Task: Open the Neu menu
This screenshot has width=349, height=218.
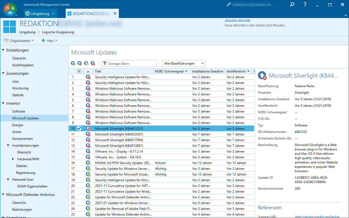Action: tap(49, 41)
